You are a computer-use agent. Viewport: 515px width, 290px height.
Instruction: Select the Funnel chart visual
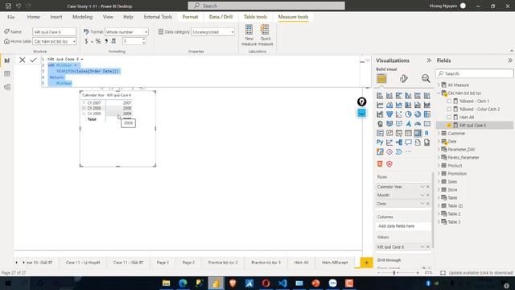coord(389,114)
